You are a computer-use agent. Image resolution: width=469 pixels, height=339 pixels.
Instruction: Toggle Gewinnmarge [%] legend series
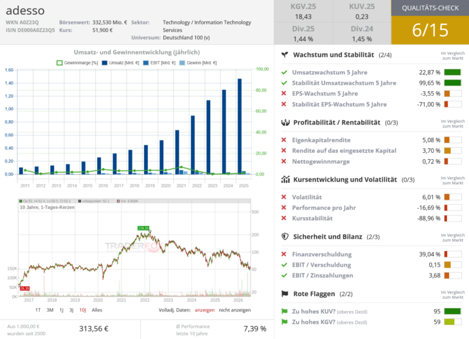coord(77,63)
